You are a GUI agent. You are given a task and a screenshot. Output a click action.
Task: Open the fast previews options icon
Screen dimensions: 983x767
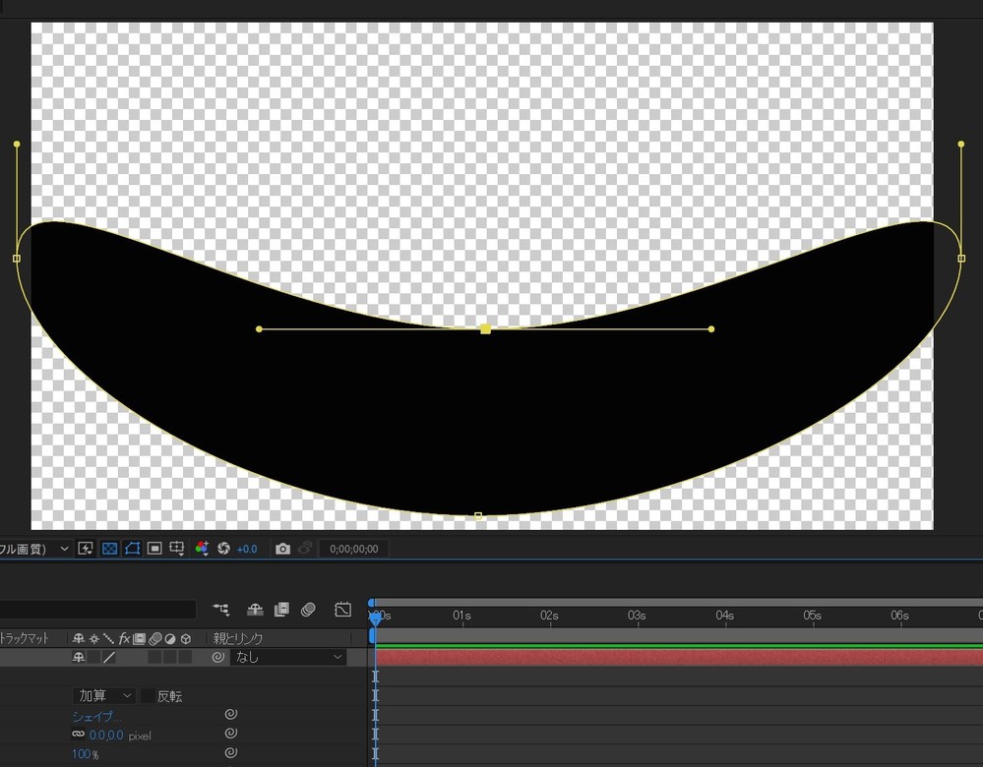(86, 549)
